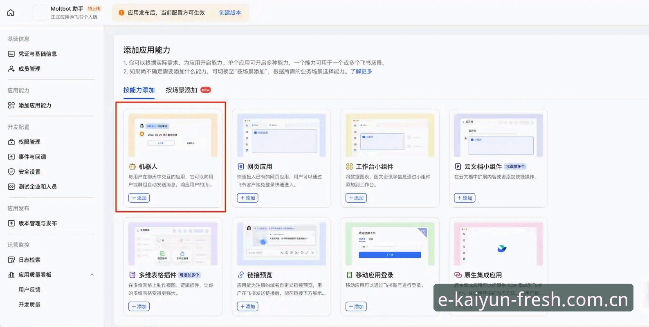Add the 网页应用 capability
Viewport: 649px width, 327px height.
click(x=247, y=198)
